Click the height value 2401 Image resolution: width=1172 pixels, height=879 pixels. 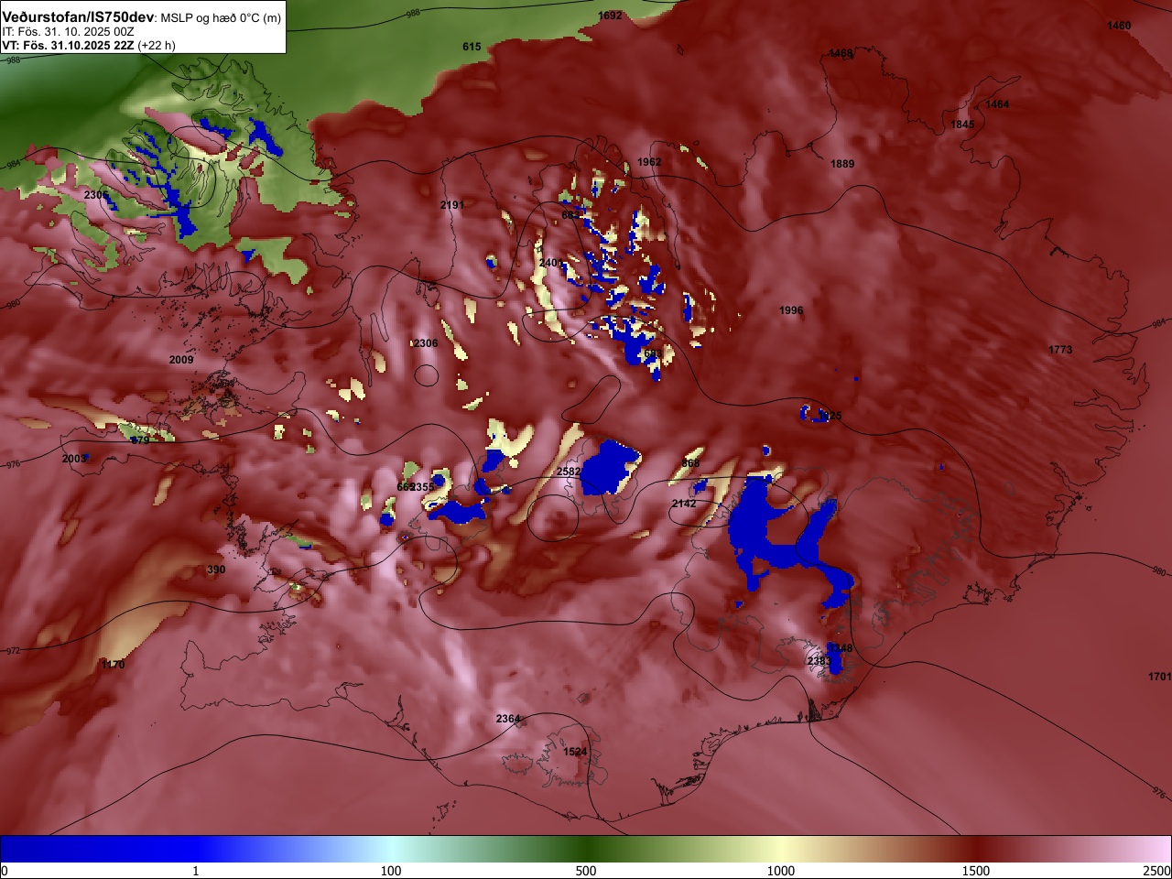click(551, 263)
